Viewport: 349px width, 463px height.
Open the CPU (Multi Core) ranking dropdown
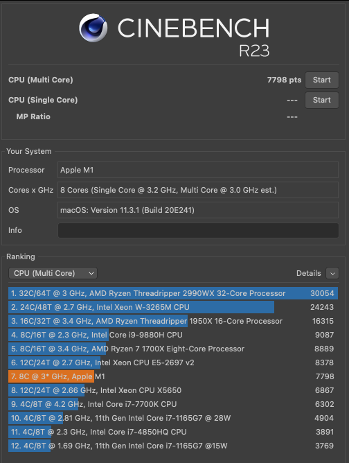(53, 273)
